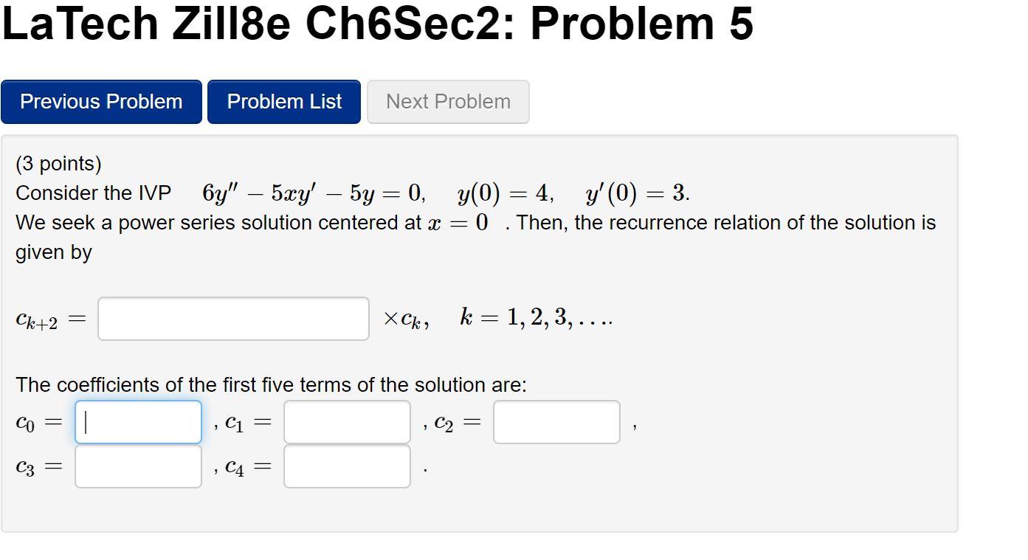Click the Problem List navigation button
The image size is (1028, 560).
coord(283,102)
